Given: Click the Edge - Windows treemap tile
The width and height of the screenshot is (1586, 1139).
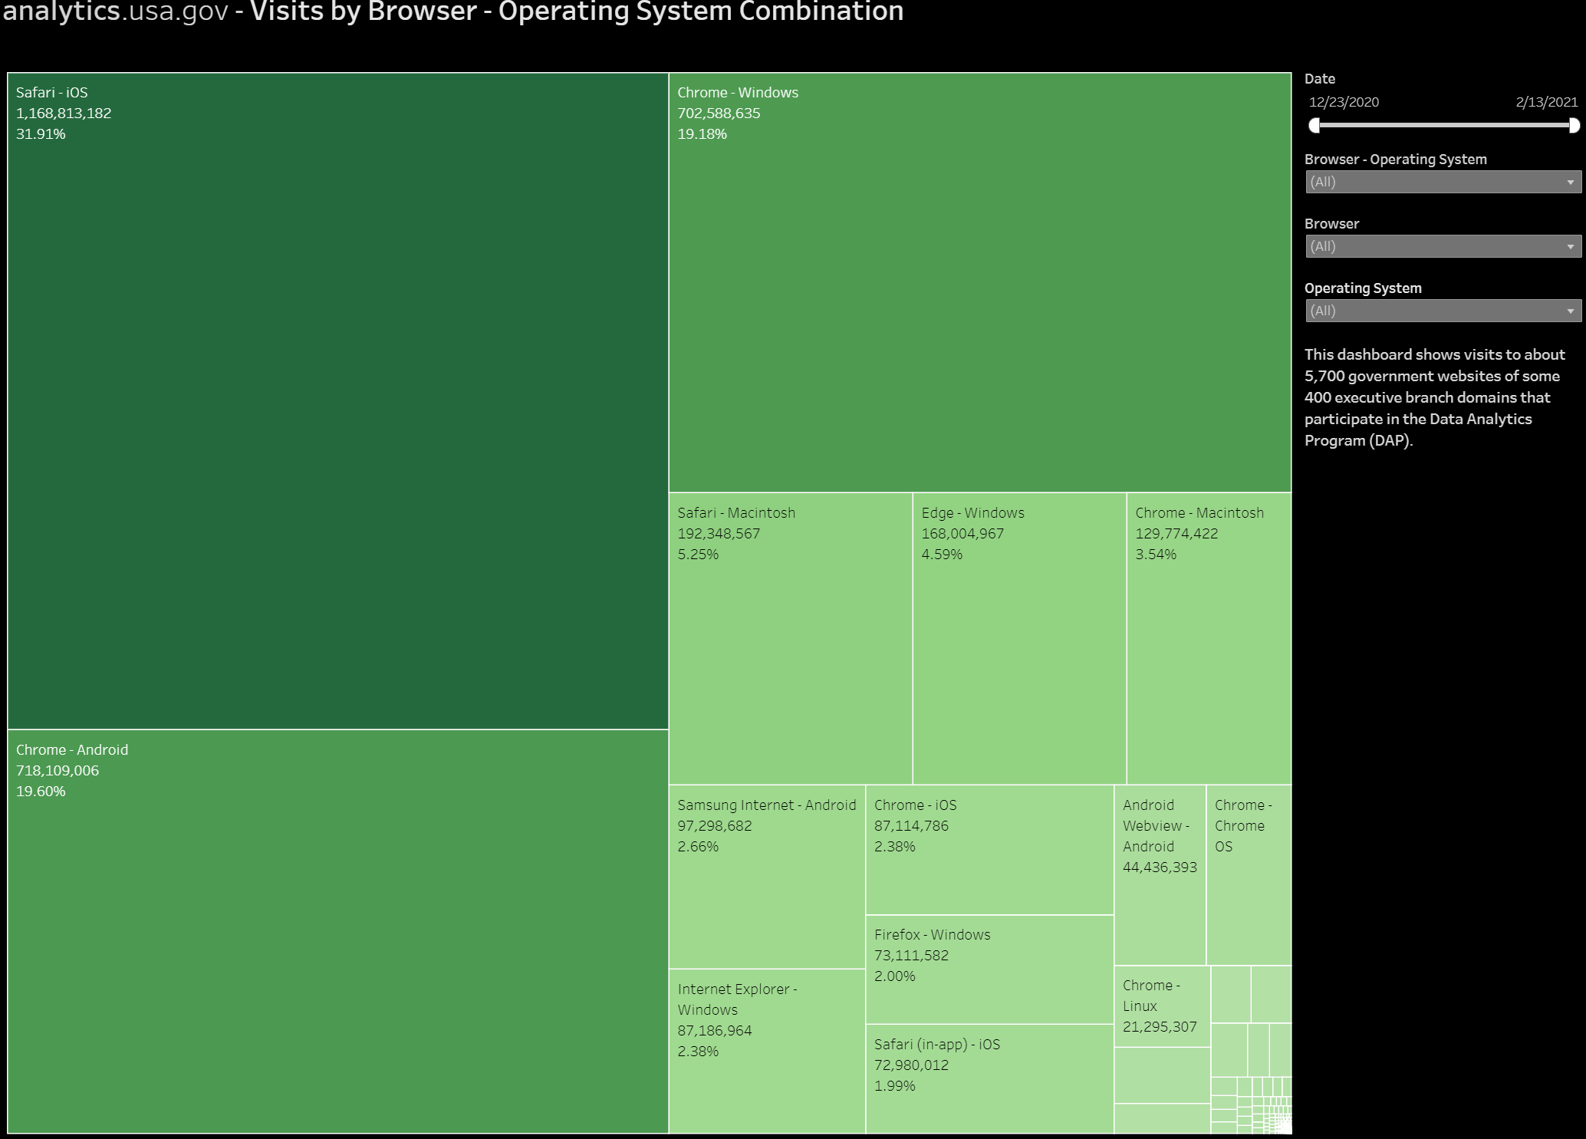Looking at the screenshot, I should (1019, 638).
